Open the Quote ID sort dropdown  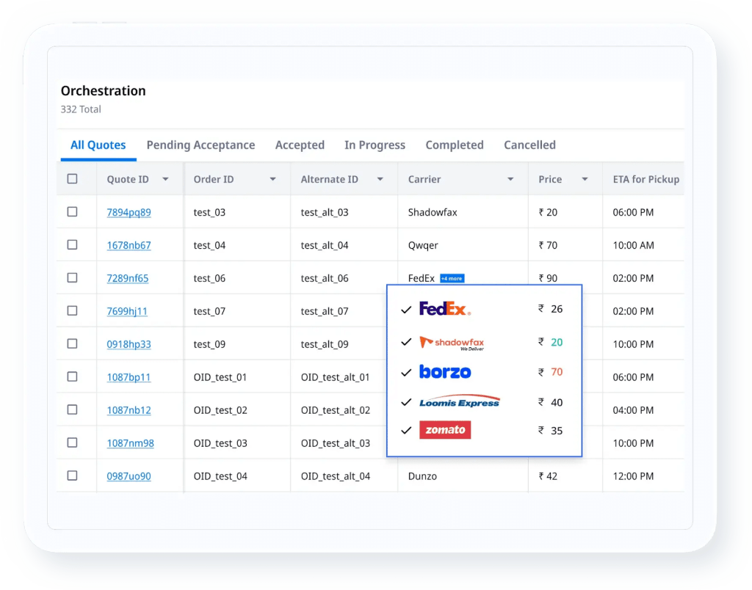click(167, 178)
